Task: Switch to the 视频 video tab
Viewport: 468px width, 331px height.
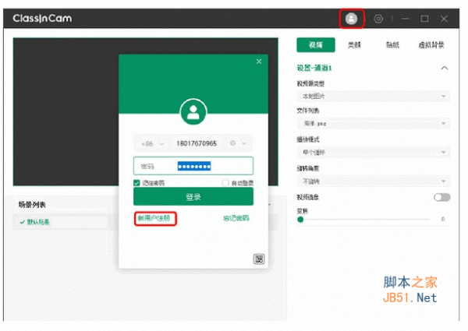Action: click(316, 45)
